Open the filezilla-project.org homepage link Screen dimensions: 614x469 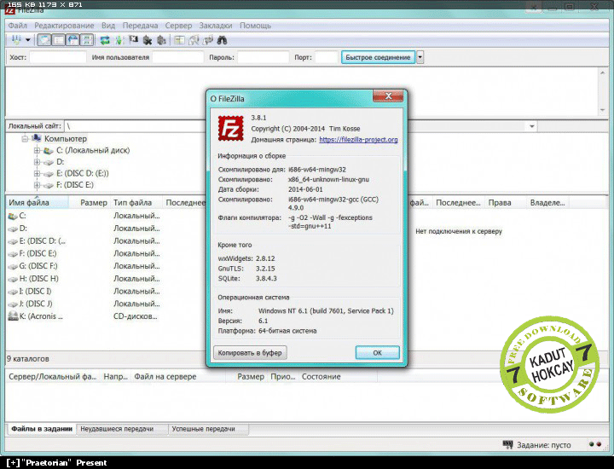click(x=358, y=139)
